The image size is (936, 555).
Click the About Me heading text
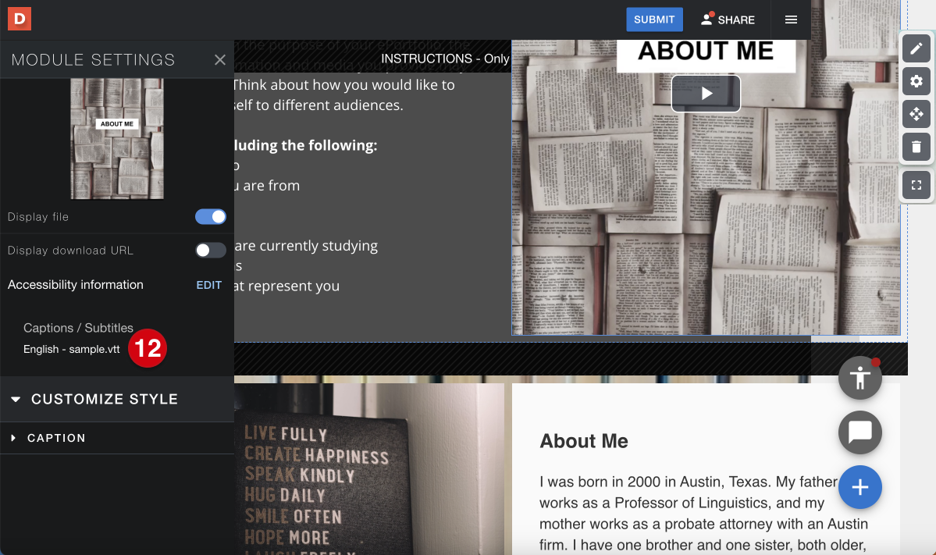pos(584,441)
